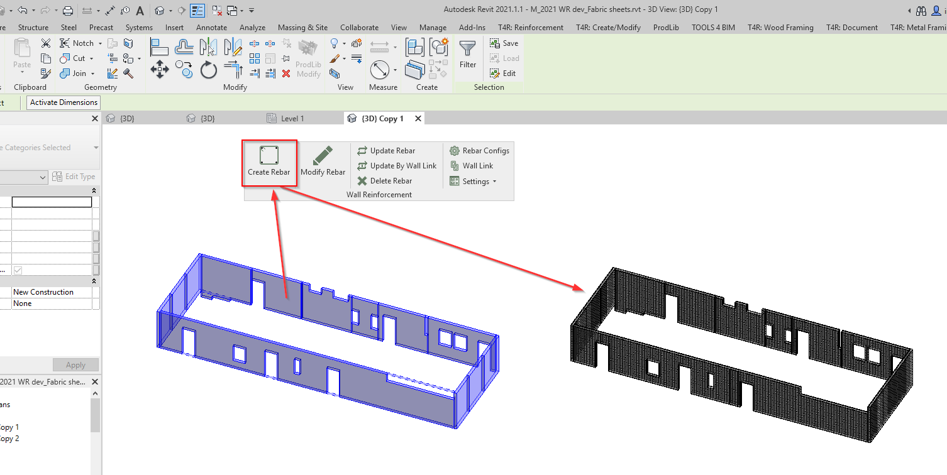Screen dimensions: 947x475
Task: Select the Split Element tool
Action: [255, 43]
